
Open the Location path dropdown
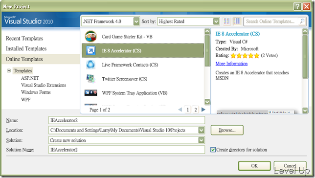tap(201, 130)
